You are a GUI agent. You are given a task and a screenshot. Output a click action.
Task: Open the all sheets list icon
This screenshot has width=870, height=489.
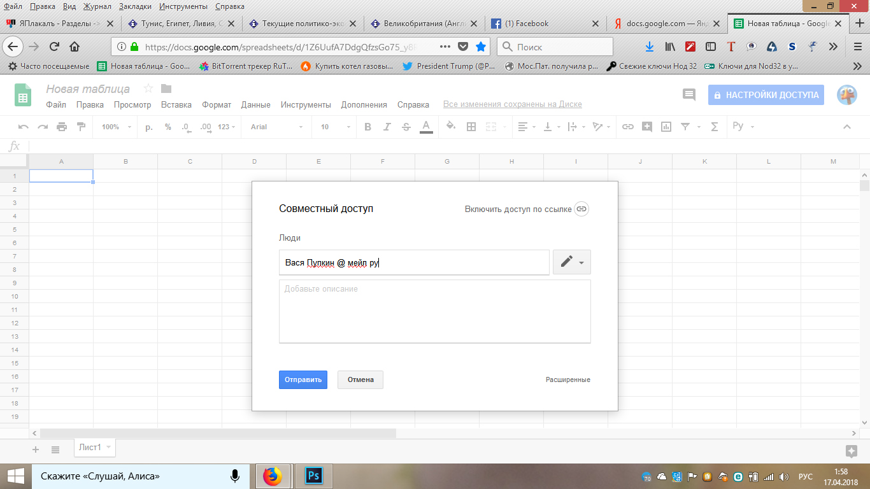coord(55,450)
